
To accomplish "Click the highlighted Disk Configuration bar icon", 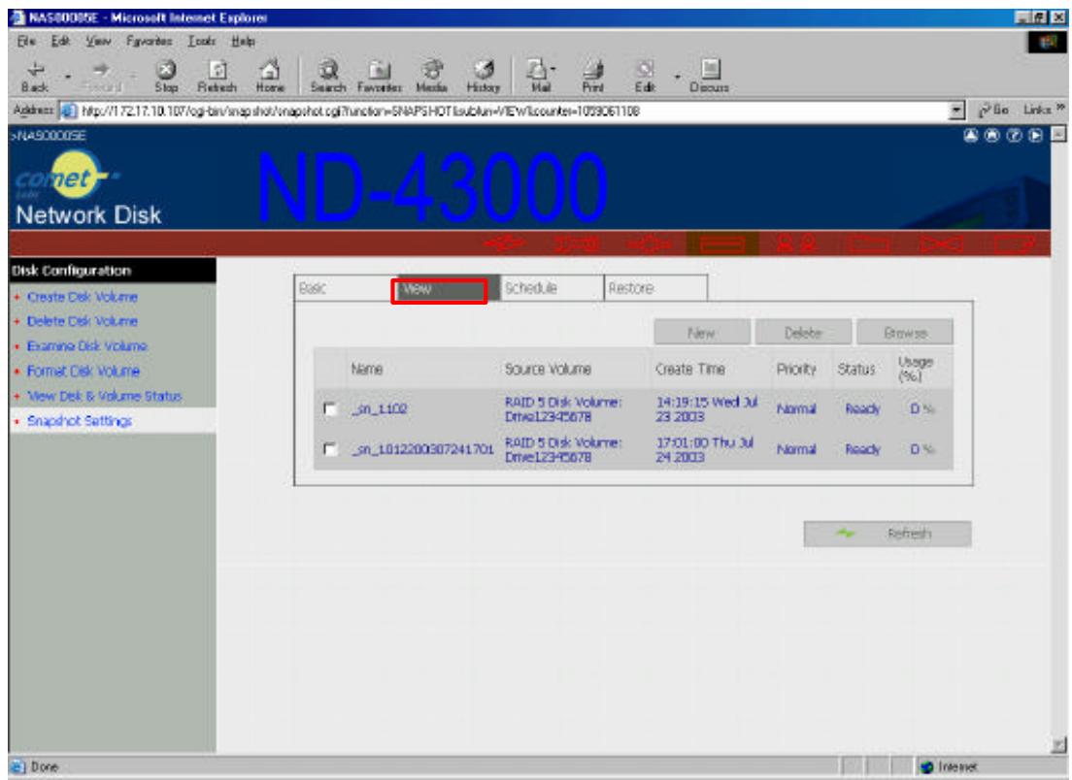I will click(722, 244).
